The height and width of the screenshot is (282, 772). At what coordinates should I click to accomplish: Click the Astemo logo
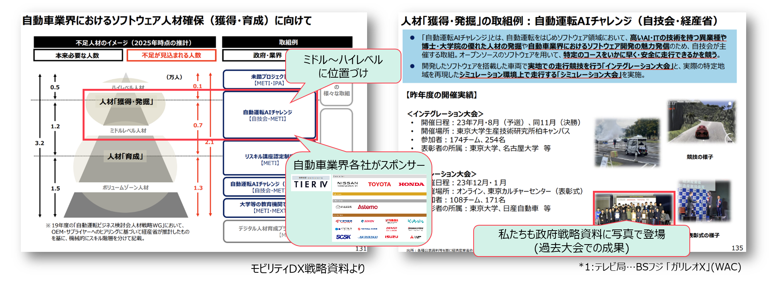click(367, 207)
